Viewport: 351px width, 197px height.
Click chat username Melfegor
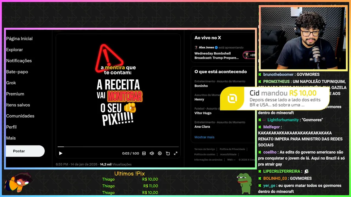271,127
